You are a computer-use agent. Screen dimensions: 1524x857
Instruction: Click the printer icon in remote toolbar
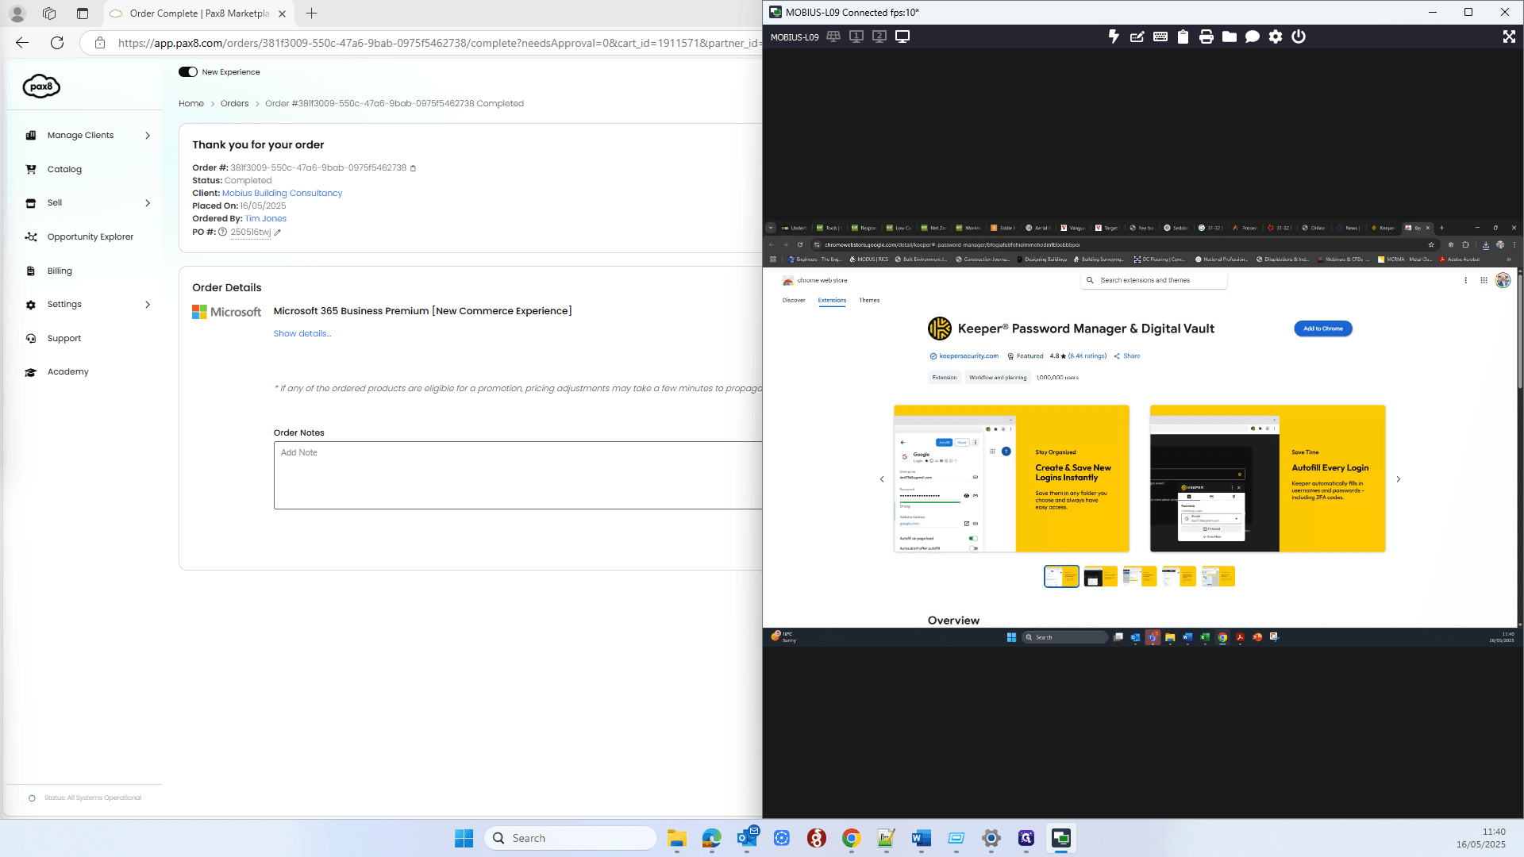tap(1206, 37)
